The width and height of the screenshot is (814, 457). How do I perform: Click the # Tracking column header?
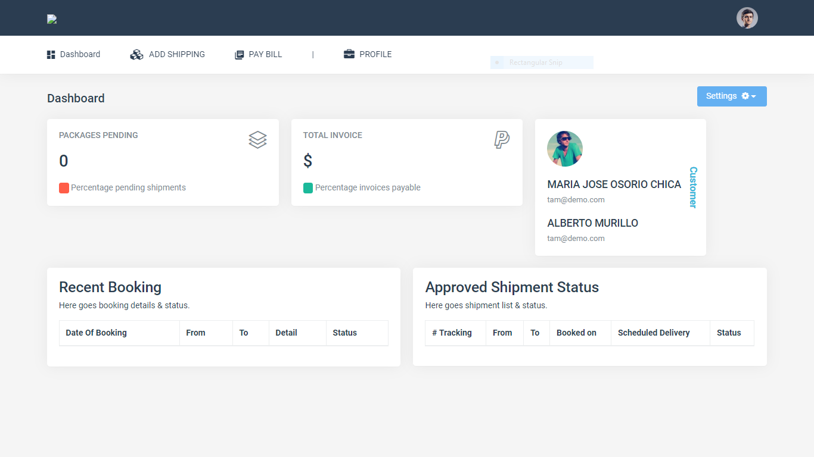point(452,333)
